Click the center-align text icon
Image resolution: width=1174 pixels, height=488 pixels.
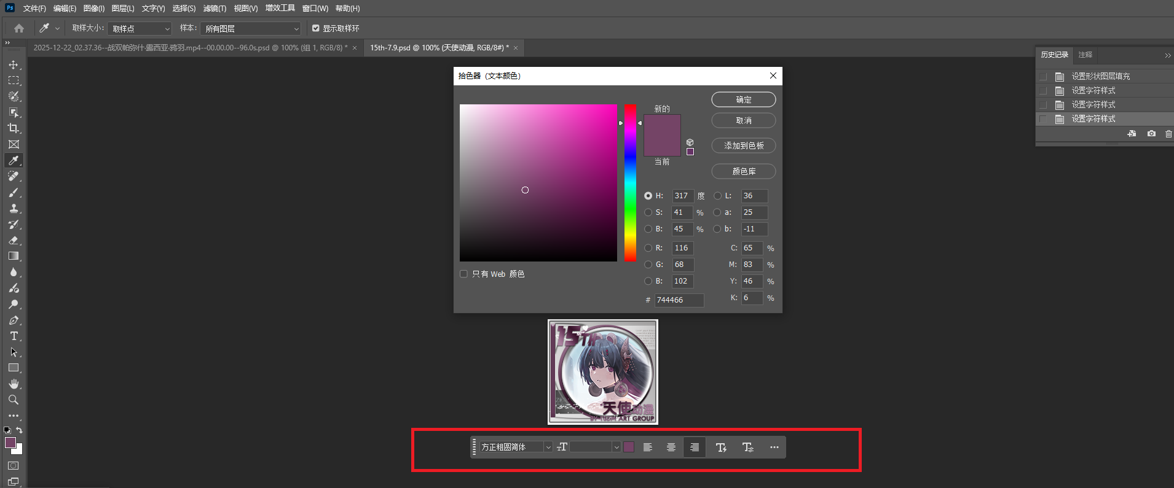(671, 447)
